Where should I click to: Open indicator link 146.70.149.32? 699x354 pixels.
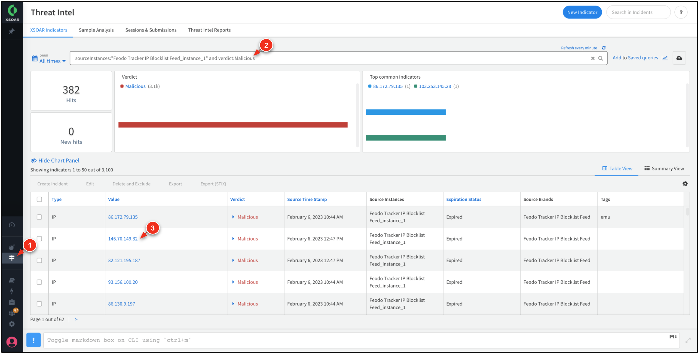tap(123, 239)
